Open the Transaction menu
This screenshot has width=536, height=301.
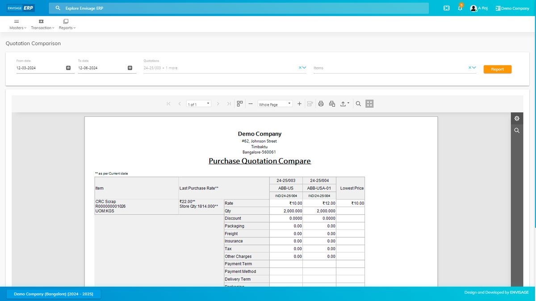[x=42, y=24]
